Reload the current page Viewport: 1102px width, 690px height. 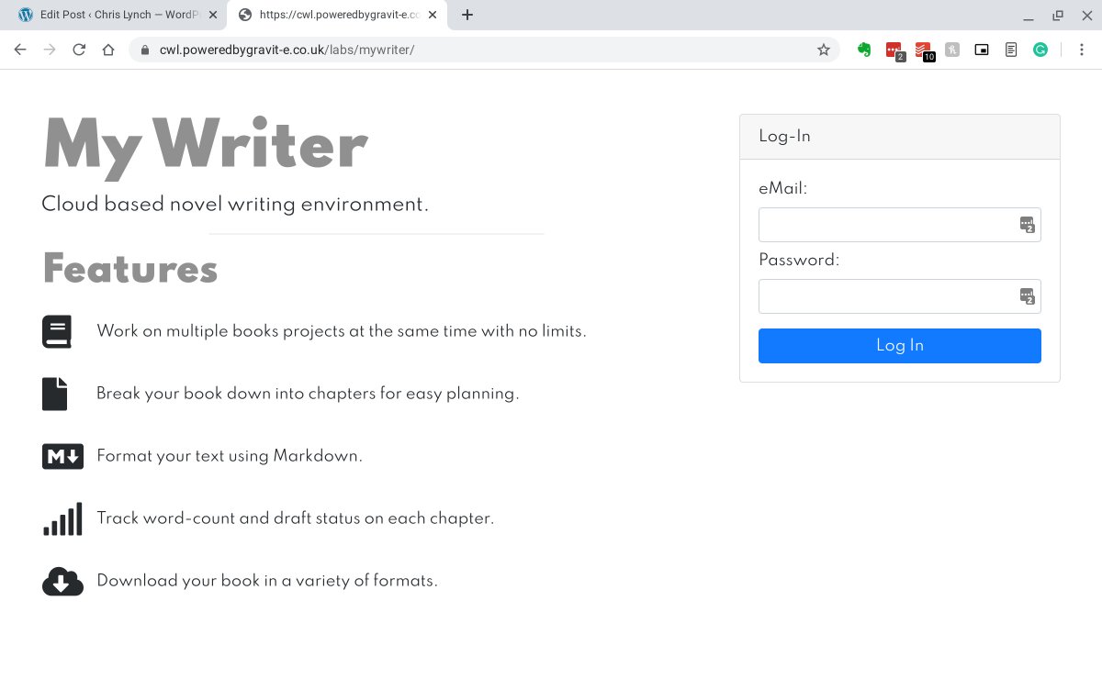tap(79, 50)
